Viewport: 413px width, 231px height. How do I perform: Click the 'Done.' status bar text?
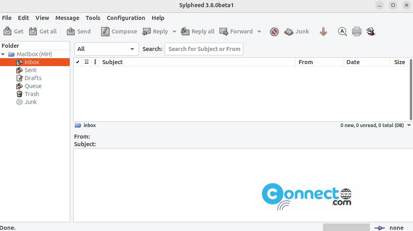8,228
